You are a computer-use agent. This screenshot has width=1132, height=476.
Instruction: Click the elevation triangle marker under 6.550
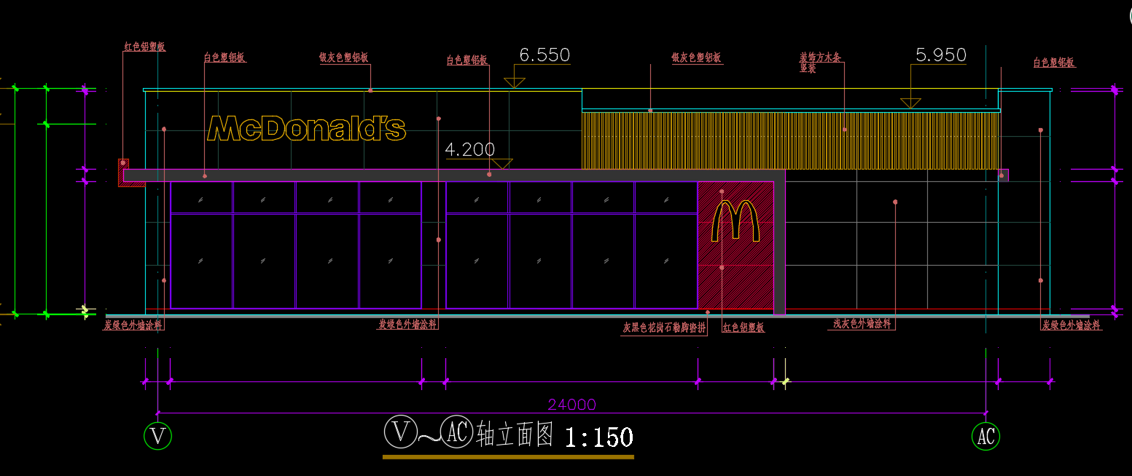pyautogui.click(x=515, y=83)
